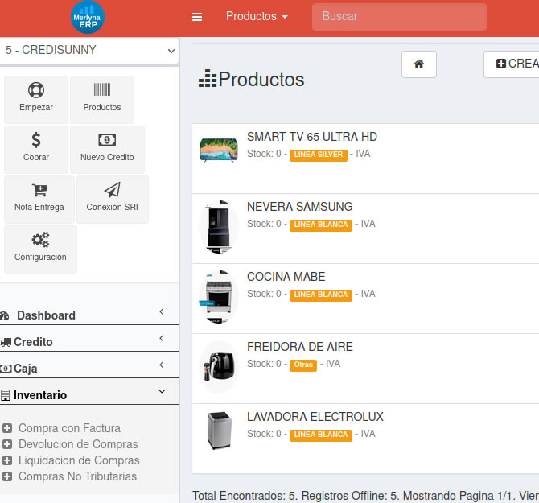The height and width of the screenshot is (503, 539).
Task: Expand the Caja sidebar section
Action: coord(89,369)
